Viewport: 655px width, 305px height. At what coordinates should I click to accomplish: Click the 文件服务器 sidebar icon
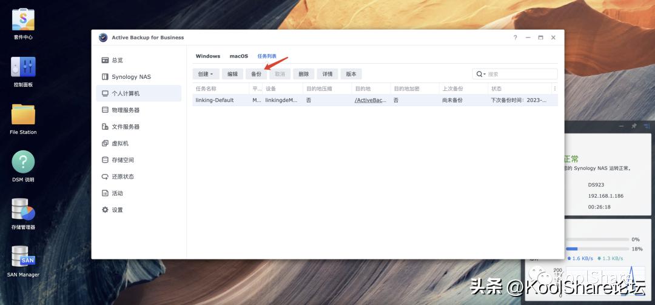[x=105, y=127]
